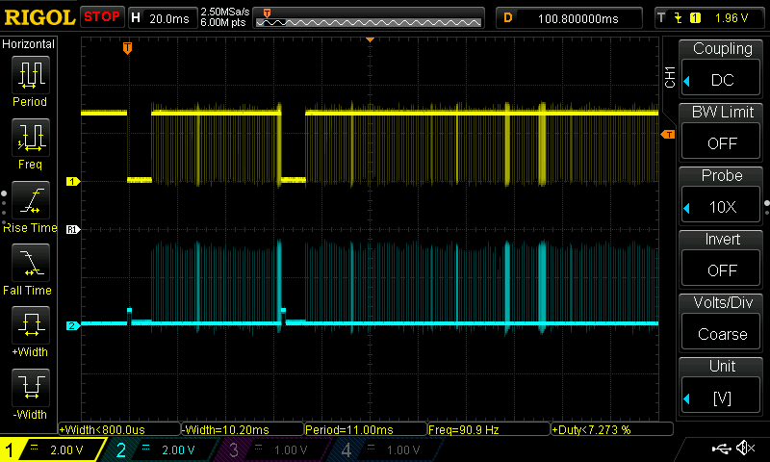Select the Fall Time measurement icon
This screenshot has width=770, height=462.
point(31,262)
